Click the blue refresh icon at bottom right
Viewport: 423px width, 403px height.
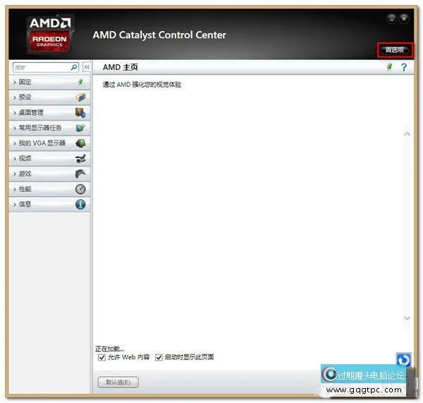(x=403, y=360)
